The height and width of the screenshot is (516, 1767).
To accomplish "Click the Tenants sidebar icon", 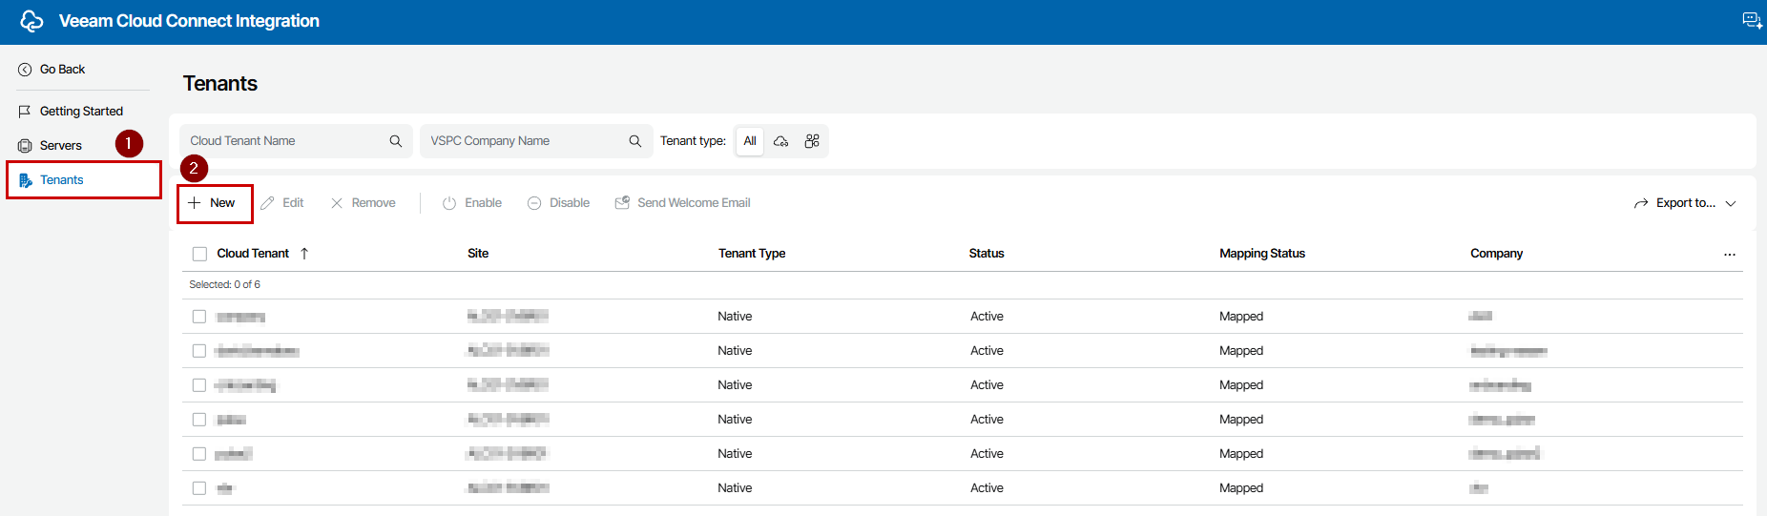I will point(26,180).
